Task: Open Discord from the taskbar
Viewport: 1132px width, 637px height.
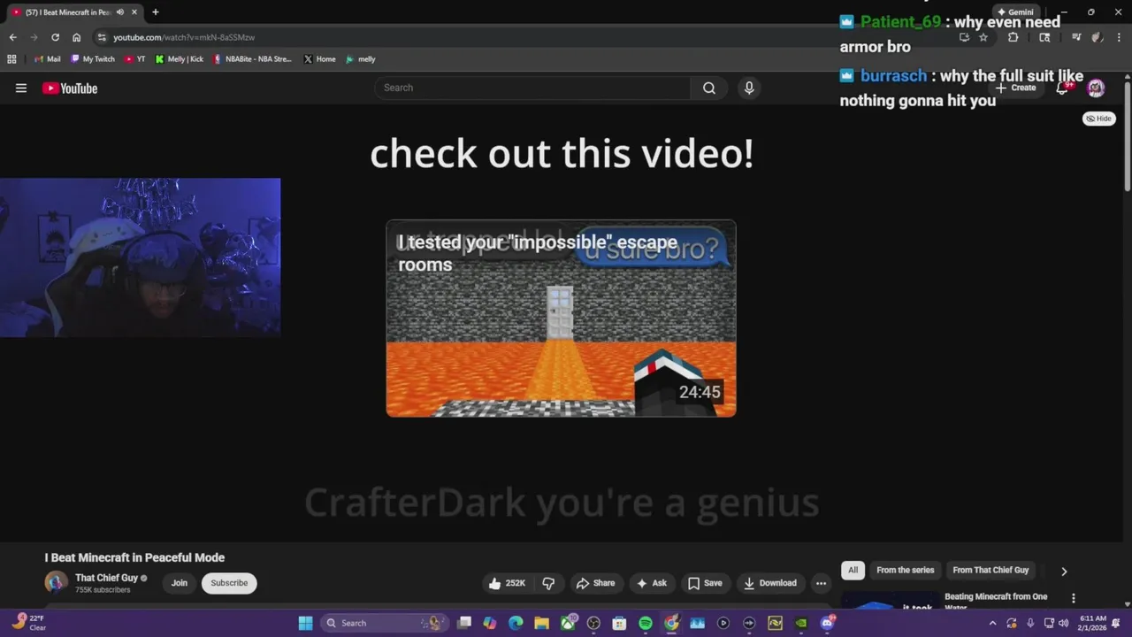Action: coord(827,623)
